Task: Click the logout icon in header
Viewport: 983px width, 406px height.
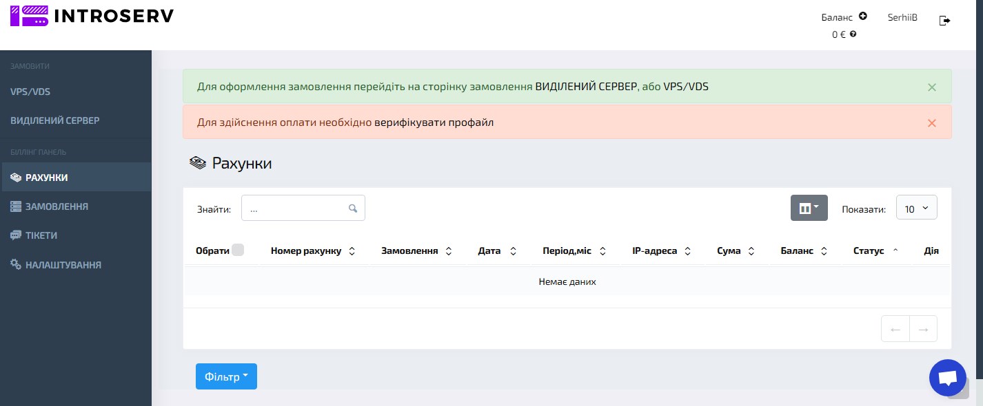Action: pyautogui.click(x=944, y=21)
